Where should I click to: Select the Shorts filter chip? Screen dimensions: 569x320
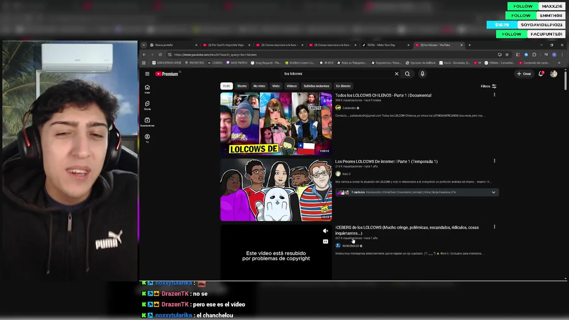click(242, 86)
